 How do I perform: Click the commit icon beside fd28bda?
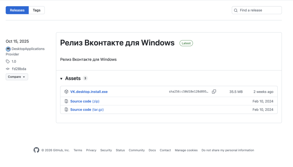pyautogui.click(x=8, y=69)
